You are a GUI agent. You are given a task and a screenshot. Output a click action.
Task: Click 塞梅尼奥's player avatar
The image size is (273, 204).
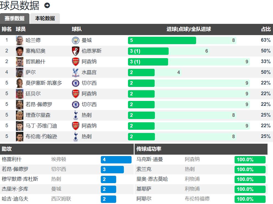click(19, 51)
